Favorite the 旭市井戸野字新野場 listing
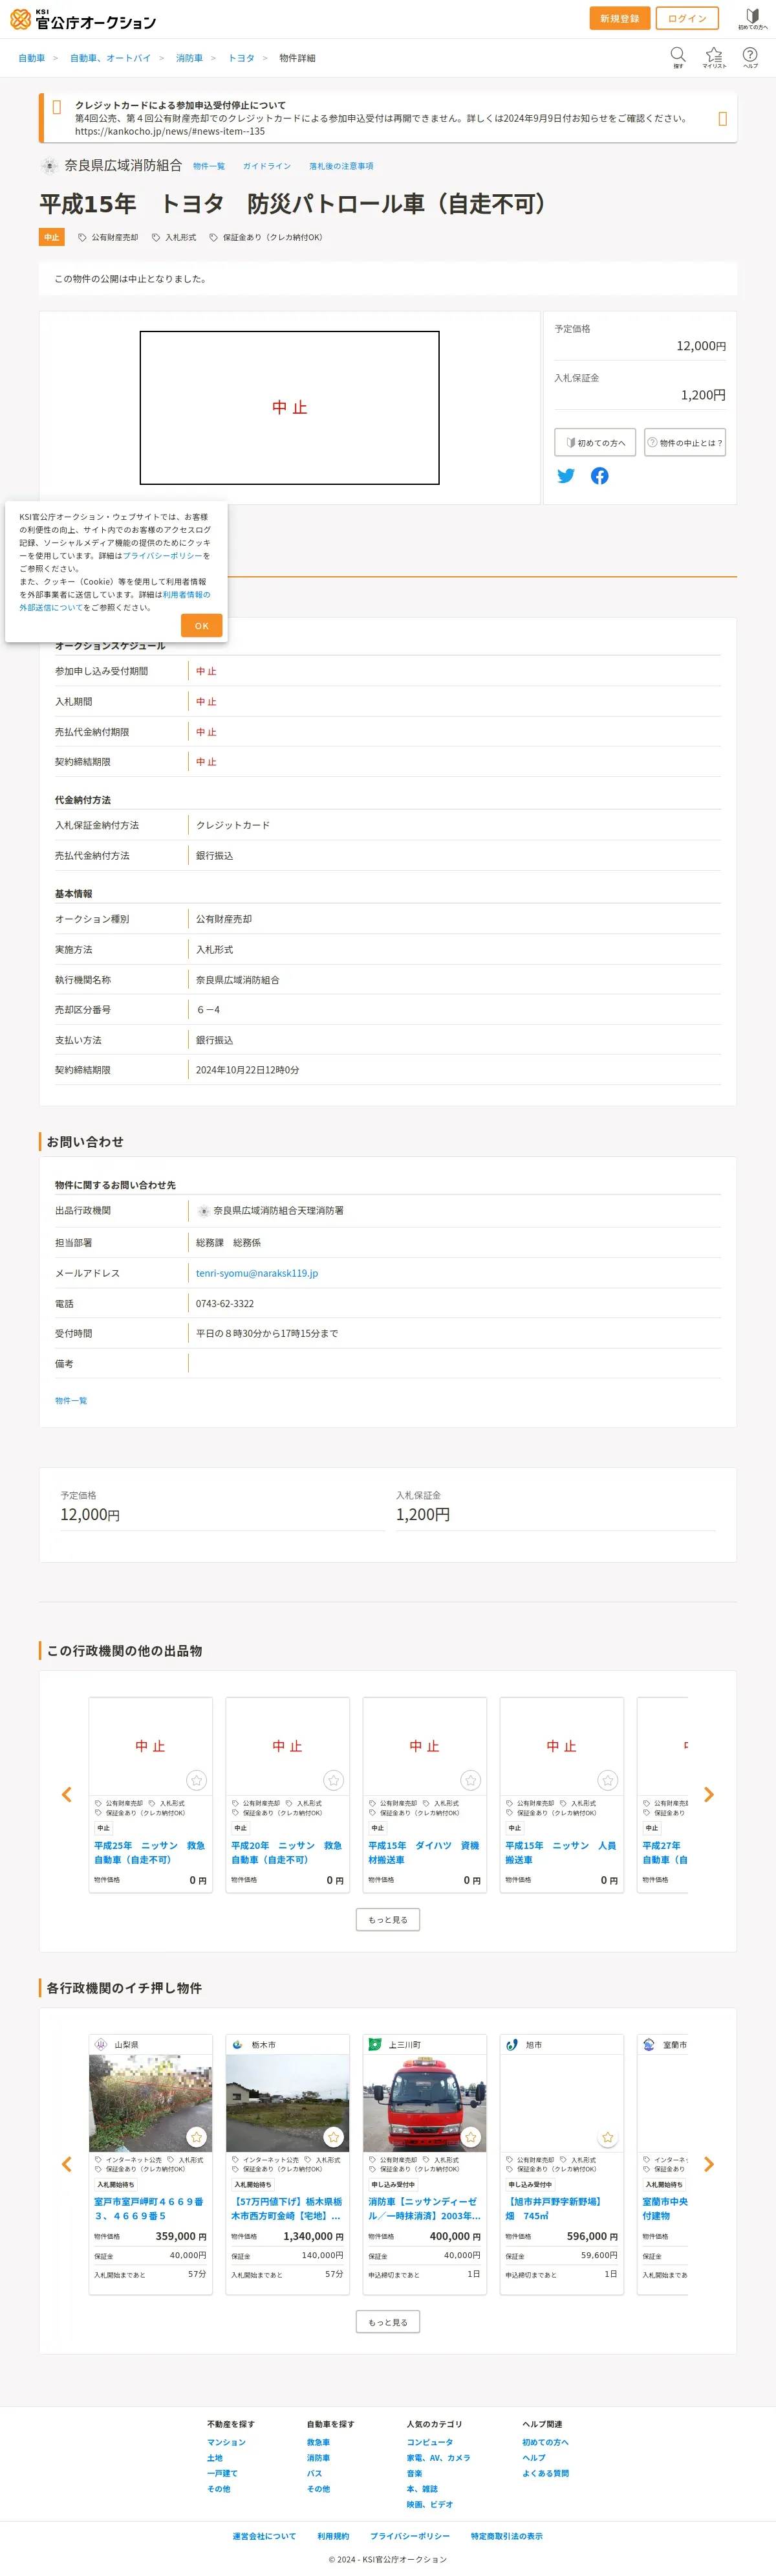 [607, 2137]
